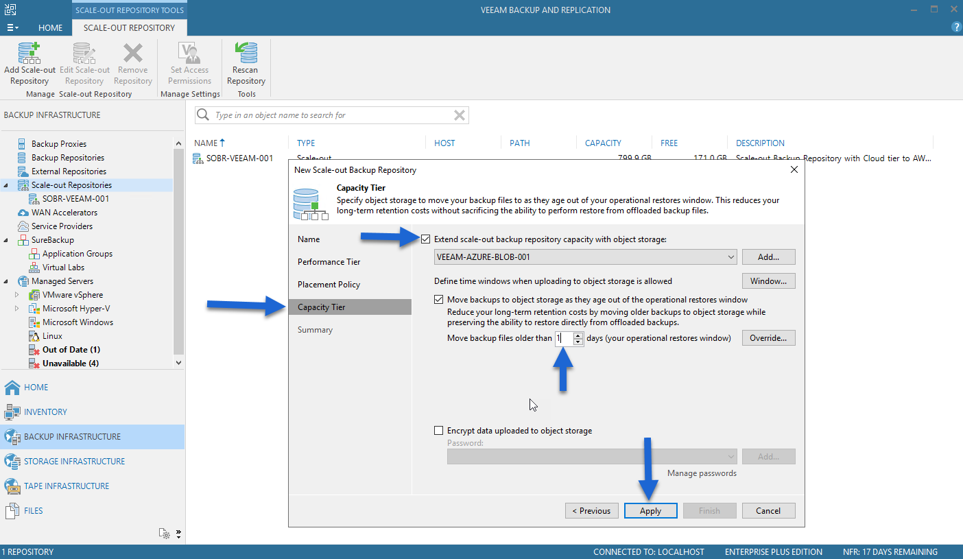Screen dimensions: 963x559
Task: Collapse the SureBackup tree node
Action: [x=6, y=240]
